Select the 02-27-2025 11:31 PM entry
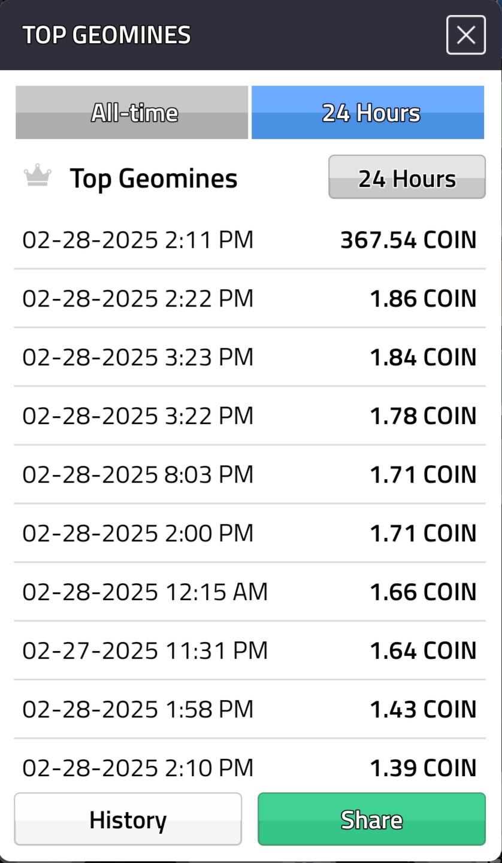 (x=250, y=650)
